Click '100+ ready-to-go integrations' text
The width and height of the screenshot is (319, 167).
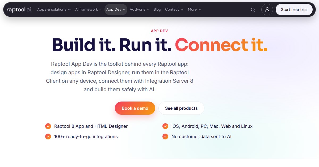coord(86,137)
